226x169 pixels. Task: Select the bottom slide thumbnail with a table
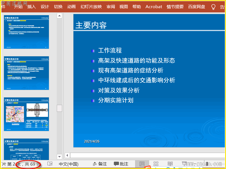[x=26, y=149]
